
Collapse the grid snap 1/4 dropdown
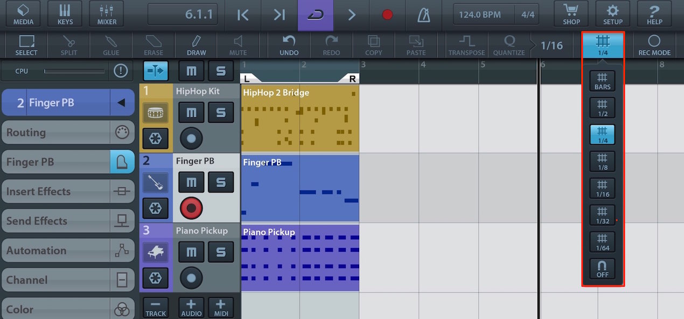click(x=603, y=45)
